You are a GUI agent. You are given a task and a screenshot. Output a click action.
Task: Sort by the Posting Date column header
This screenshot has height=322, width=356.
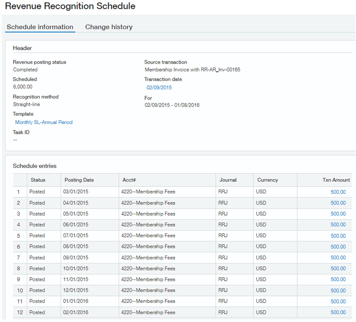(x=79, y=180)
